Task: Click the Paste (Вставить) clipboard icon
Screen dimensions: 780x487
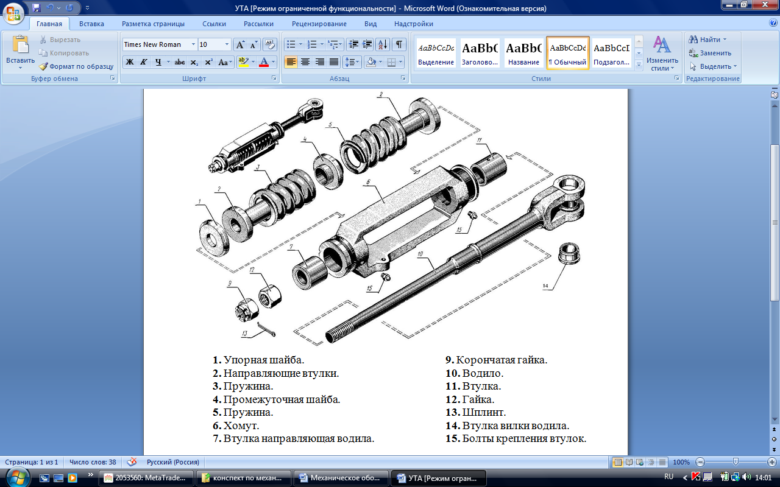Action: [20, 44]
